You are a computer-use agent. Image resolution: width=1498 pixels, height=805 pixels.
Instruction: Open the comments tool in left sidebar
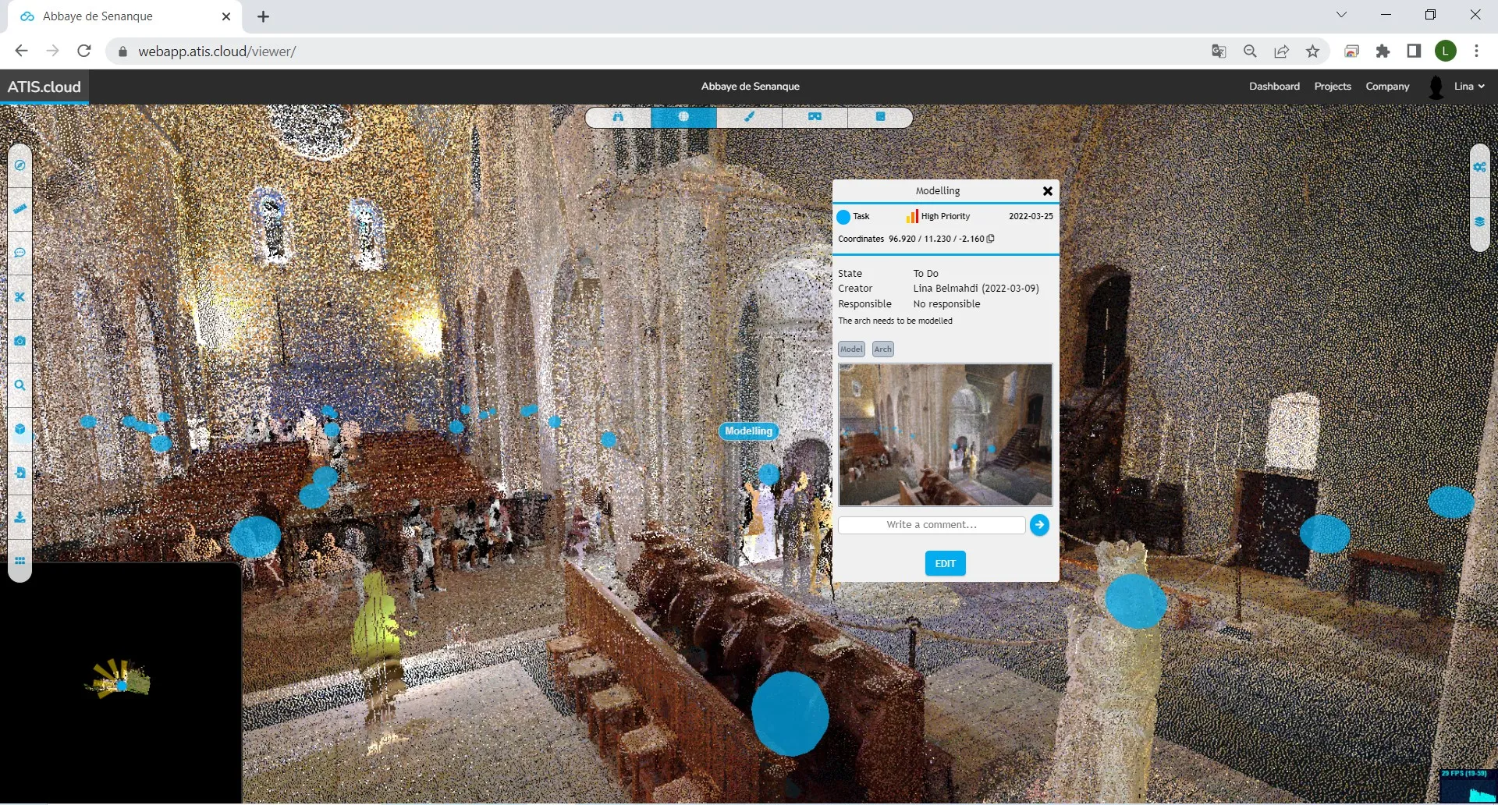[20, 253]
